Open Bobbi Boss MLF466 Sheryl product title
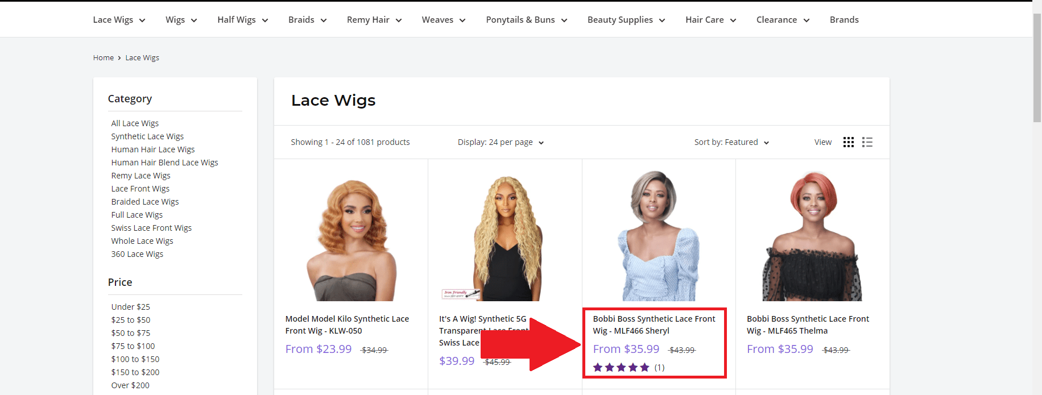 click(654, 325)
